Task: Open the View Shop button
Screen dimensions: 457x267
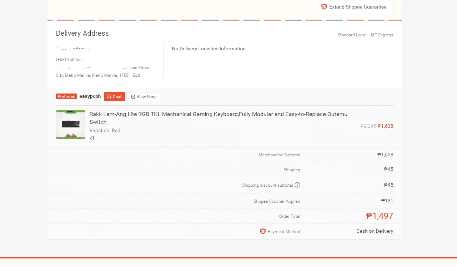Action: coord(144,97)
